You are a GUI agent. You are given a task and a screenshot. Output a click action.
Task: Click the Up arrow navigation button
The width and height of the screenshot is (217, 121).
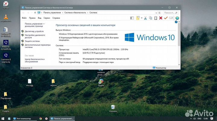click(35, 13)
